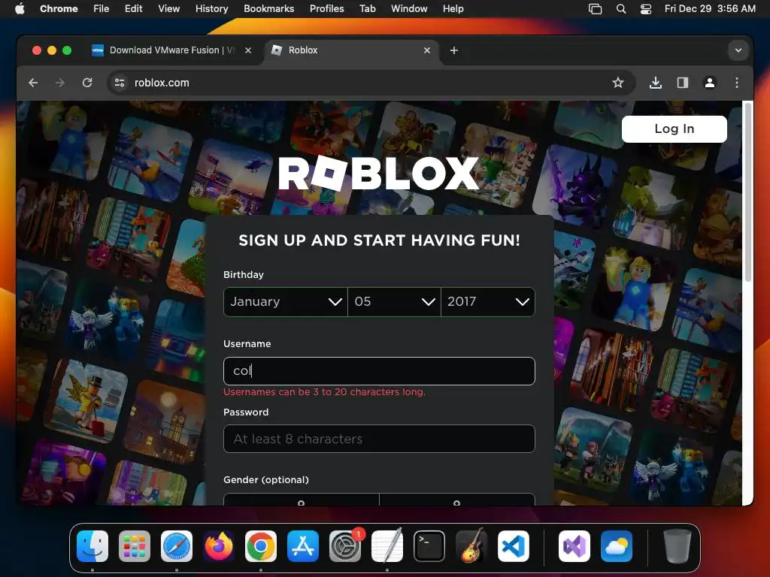Toggle Chrome side panel icon

coord(683,83)
